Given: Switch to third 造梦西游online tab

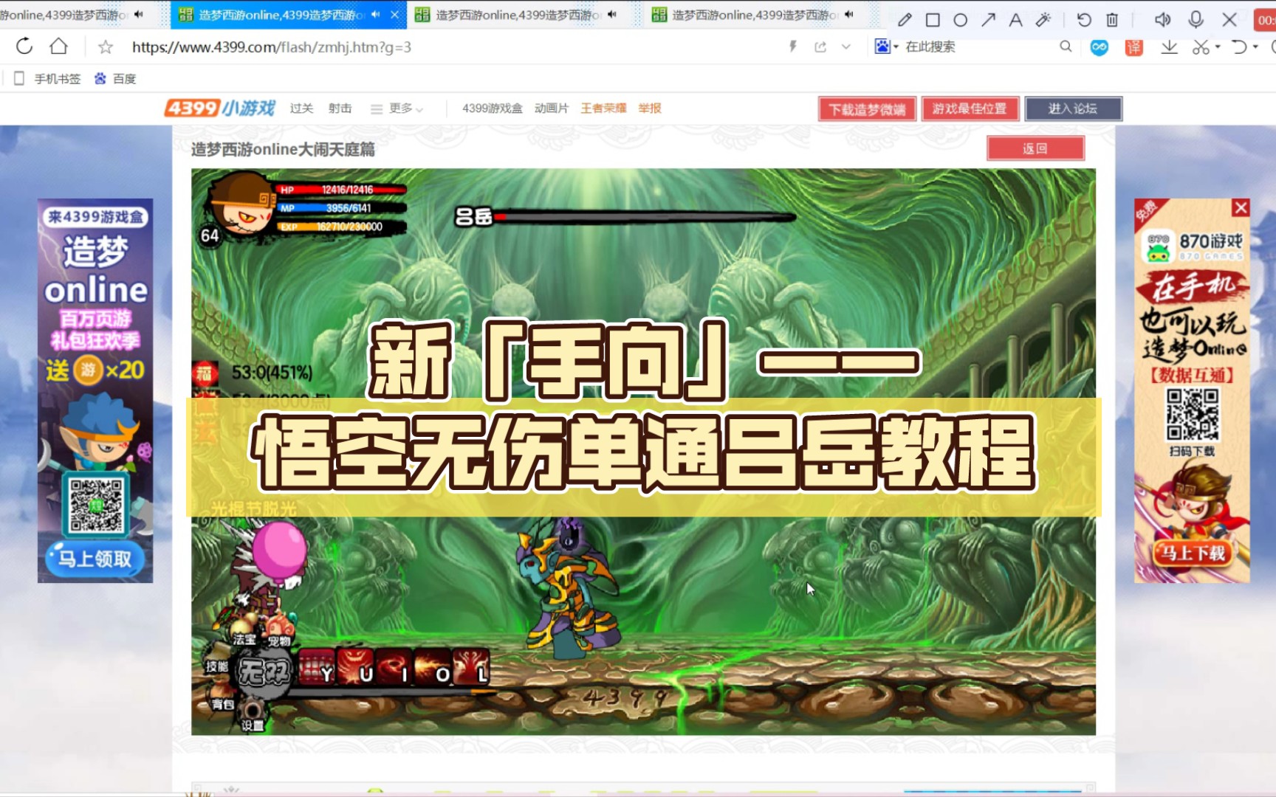Looking at the screenshot, I should (x=517, y=14).
